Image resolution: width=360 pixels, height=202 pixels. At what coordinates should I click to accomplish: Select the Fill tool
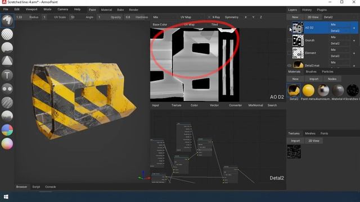point(7,48)
